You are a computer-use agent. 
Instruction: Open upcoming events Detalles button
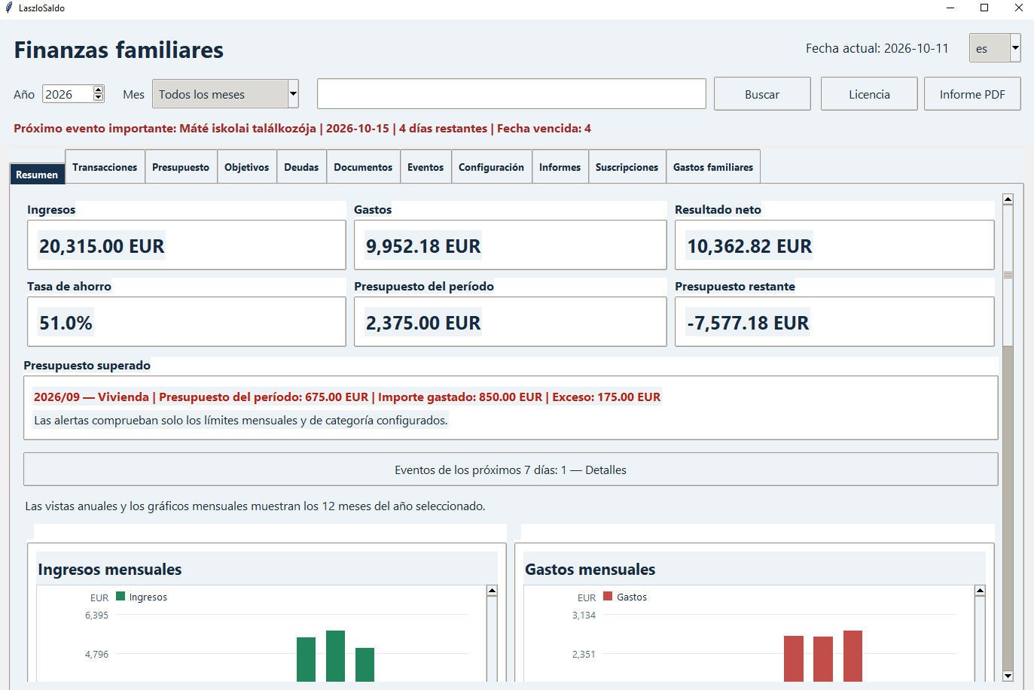pos(511,470)
